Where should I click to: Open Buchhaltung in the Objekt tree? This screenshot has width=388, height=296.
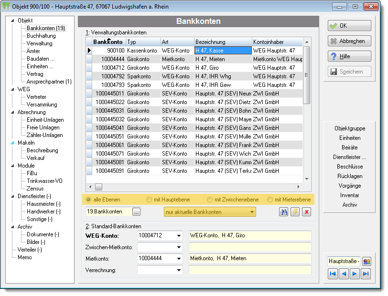[41, 36]
